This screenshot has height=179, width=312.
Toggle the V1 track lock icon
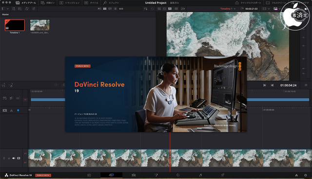pos(9,158)
